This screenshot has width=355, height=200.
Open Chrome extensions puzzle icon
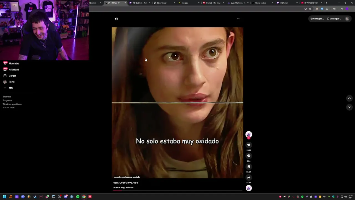pyautogui.click(x=327, y=9)
